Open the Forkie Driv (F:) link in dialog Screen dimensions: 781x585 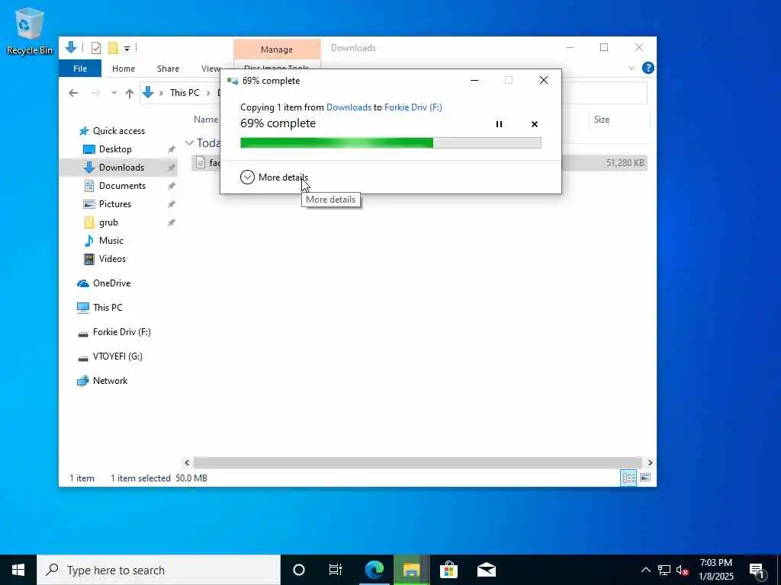413,107
